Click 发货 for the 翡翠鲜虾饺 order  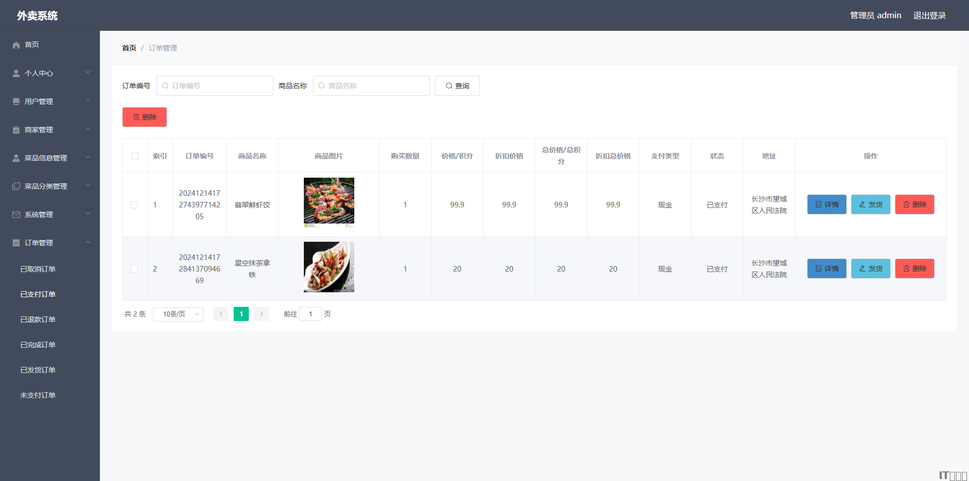[x=871, y=204]
